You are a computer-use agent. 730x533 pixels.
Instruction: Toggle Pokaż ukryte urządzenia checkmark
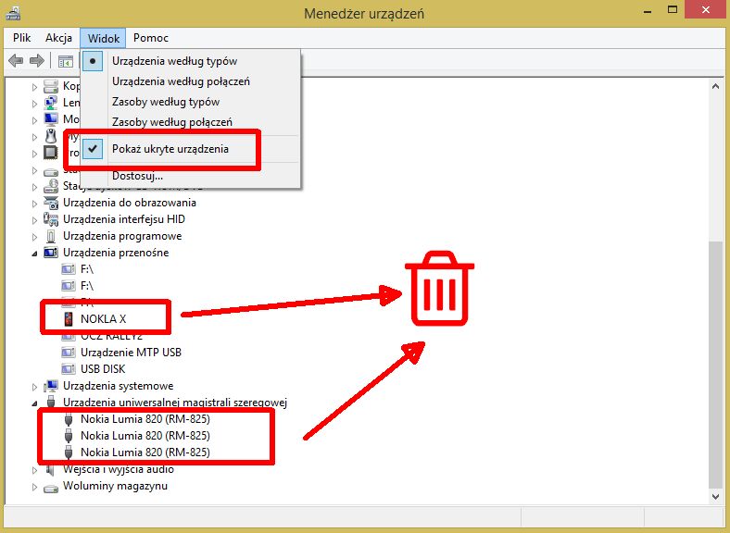click(x=93, y=149)
